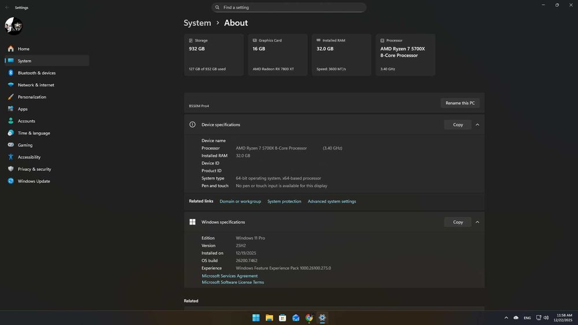
Task: Go to Network & internet settings
Action: click(x=47, y=85)
